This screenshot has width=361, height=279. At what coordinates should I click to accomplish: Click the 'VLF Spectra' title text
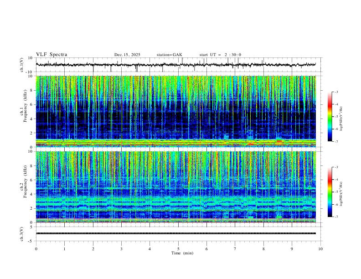(52, 55)
